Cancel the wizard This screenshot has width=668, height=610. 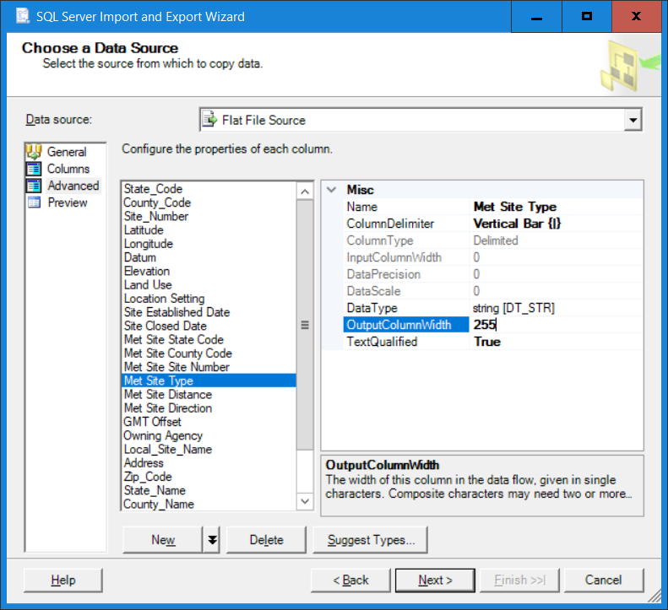[x=603, y=580]
